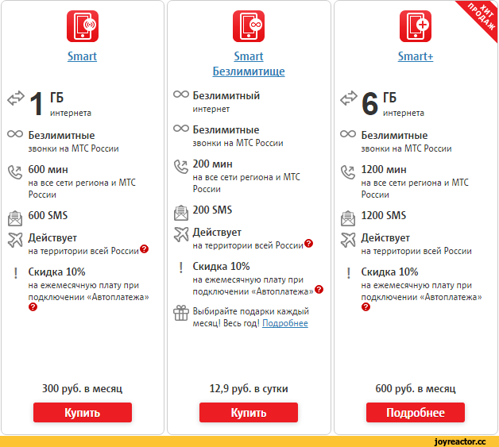
Task: Click the 600 мин text
Action: click(x=48, y=169)
